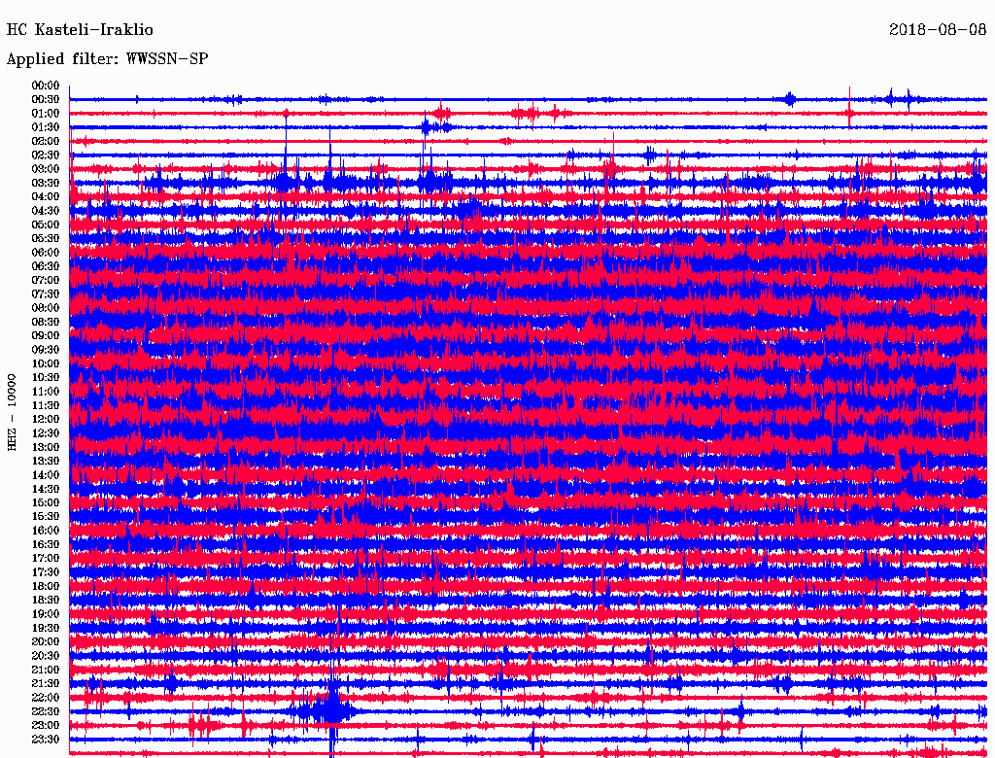Click the 22:00 time label
This screenshot has height=758, width=995.
pos(46,698)
